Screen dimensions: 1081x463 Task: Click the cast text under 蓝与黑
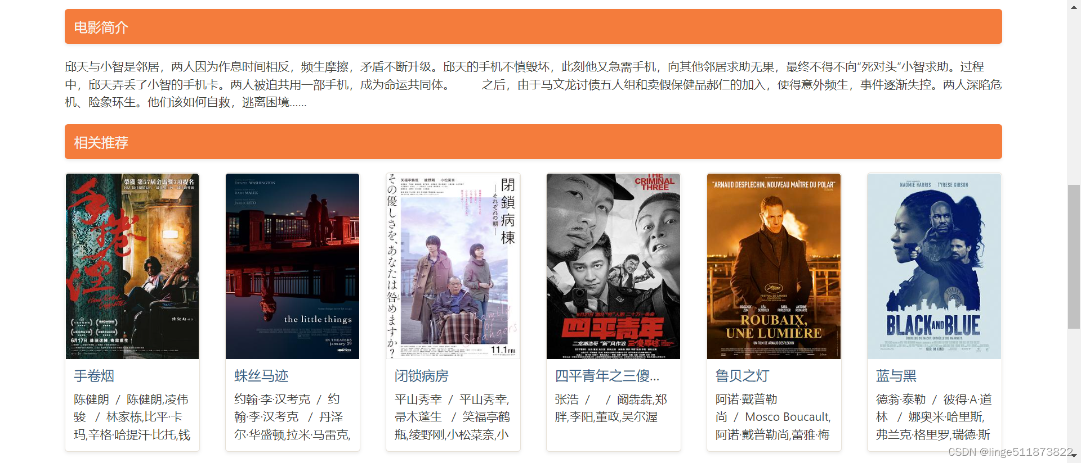click(934, 417)
